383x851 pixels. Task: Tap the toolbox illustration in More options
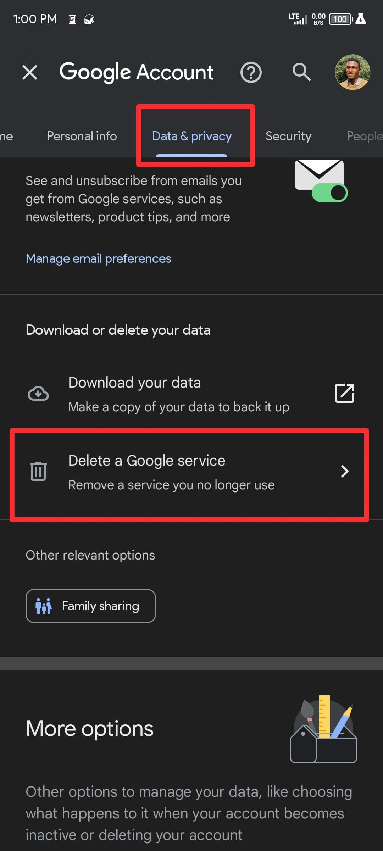323,730
